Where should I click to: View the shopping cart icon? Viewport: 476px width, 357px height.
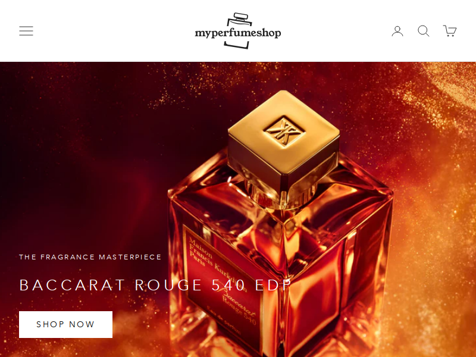coord(450,31)
